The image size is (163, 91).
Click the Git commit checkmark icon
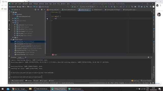(x=126, y=7)
